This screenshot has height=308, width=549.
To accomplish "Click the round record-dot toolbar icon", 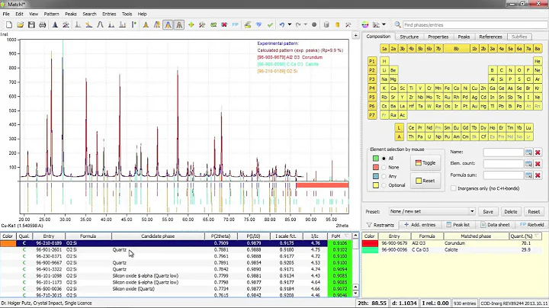I will (x=314, y=25).
